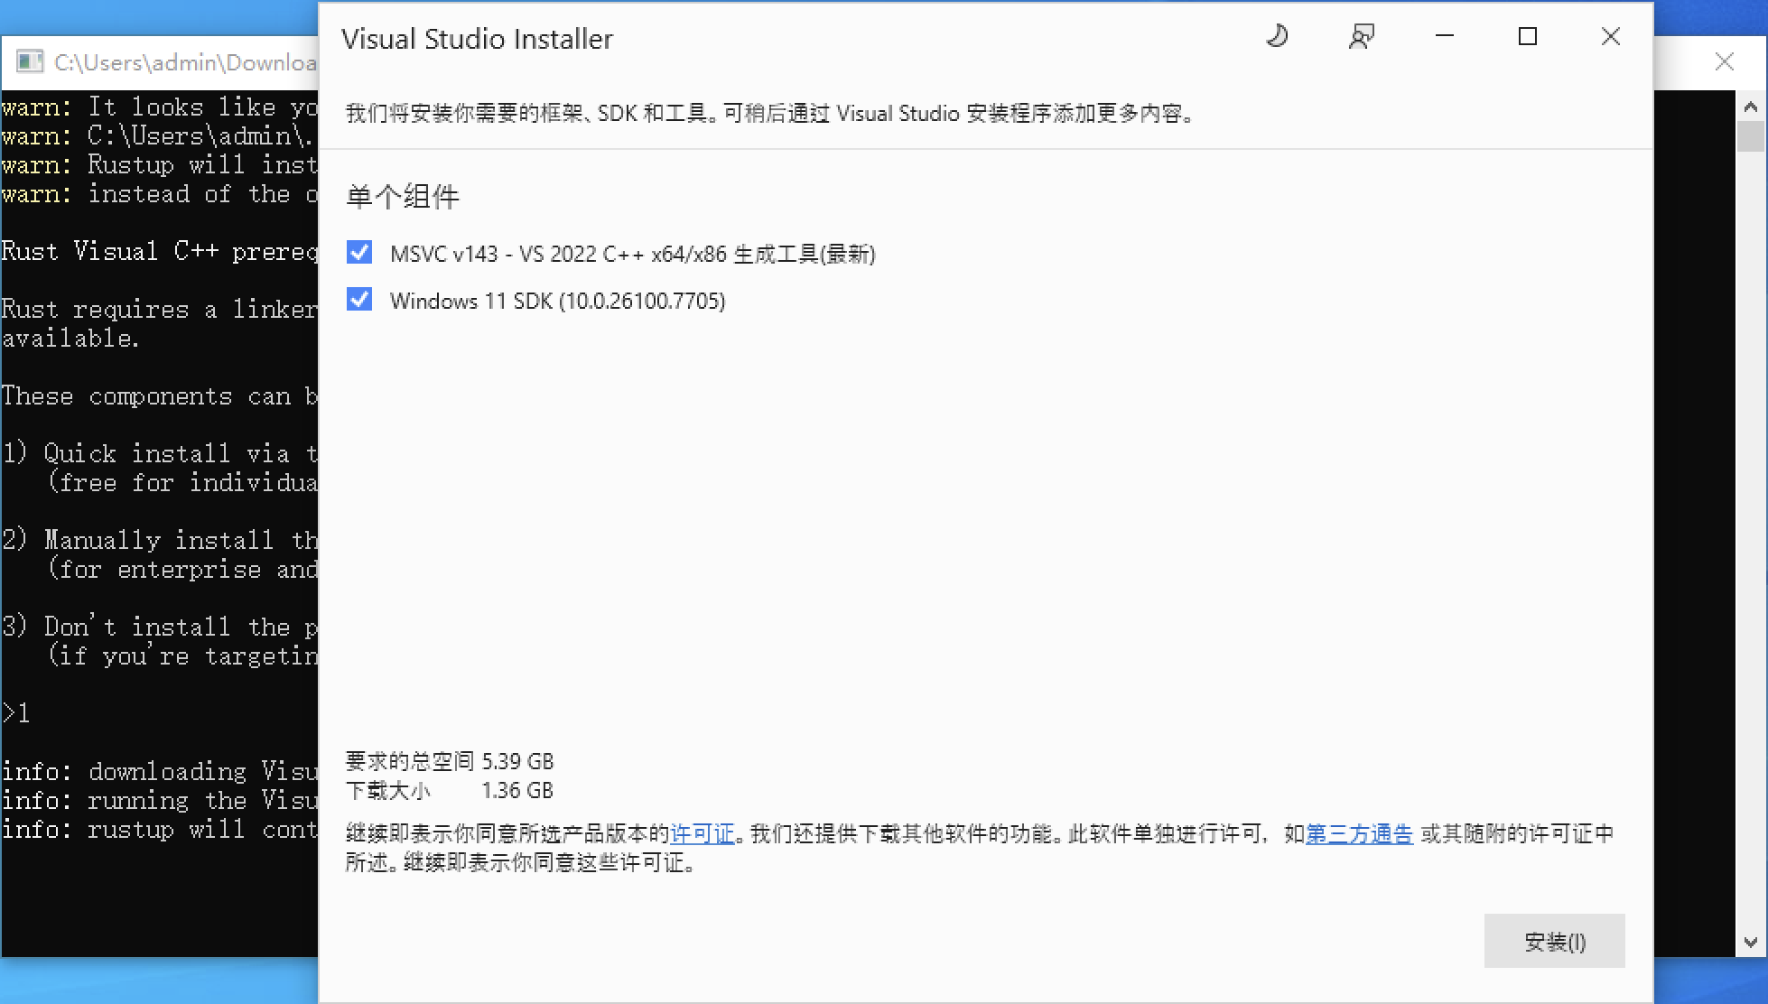Close the command prompt window
This screenshot has width=1768, height=1004.
click(x=1725, y=61)
